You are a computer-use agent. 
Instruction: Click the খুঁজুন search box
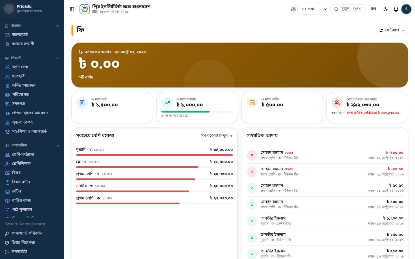tap(348, 9)
